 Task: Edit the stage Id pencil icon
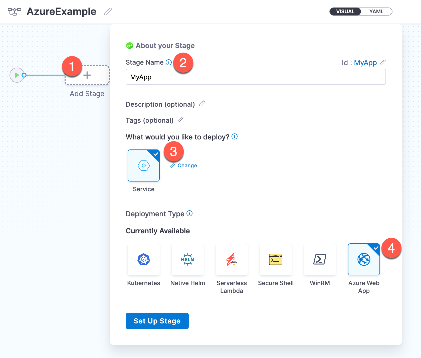coord(383,63)
